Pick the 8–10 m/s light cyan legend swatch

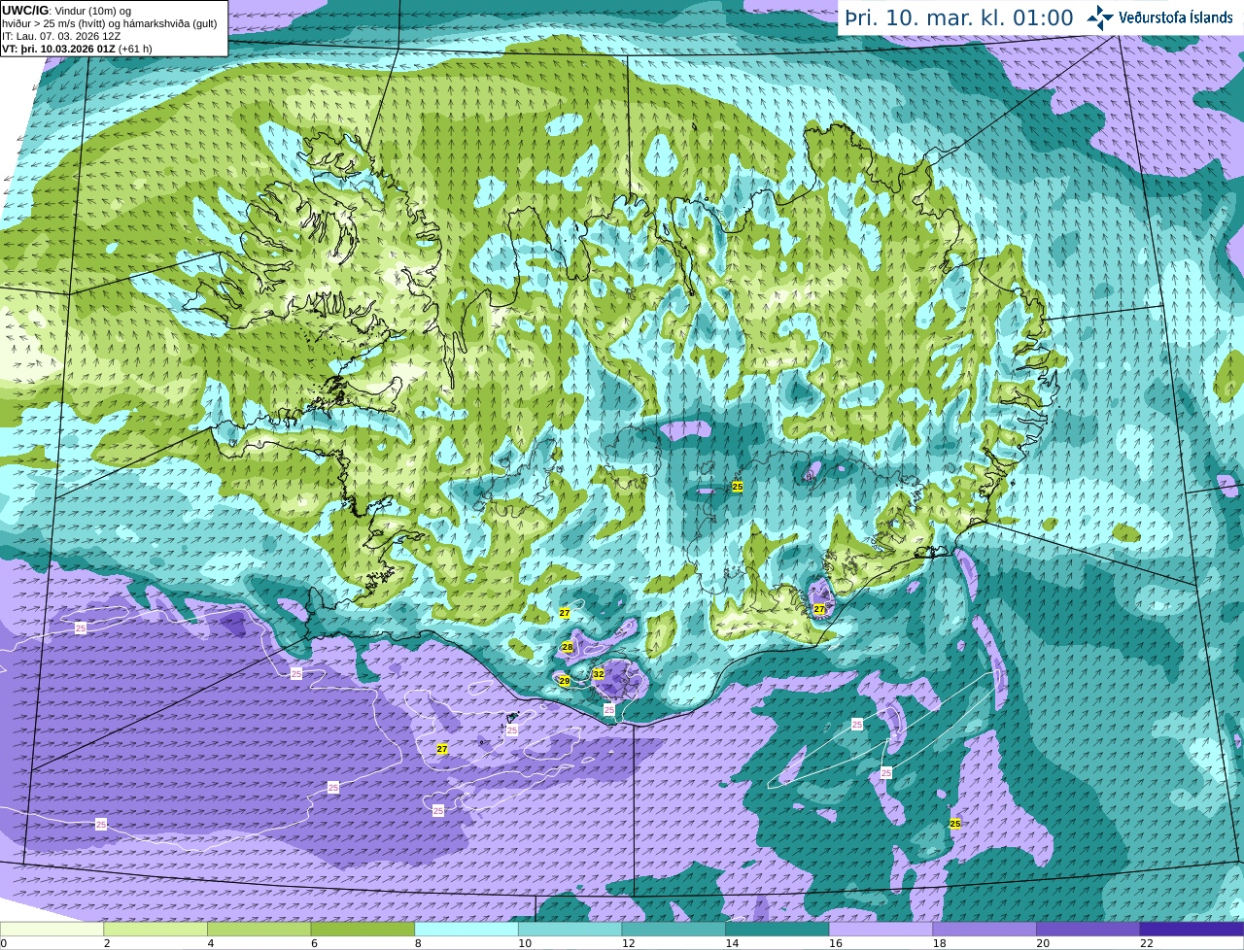[466, 929]
